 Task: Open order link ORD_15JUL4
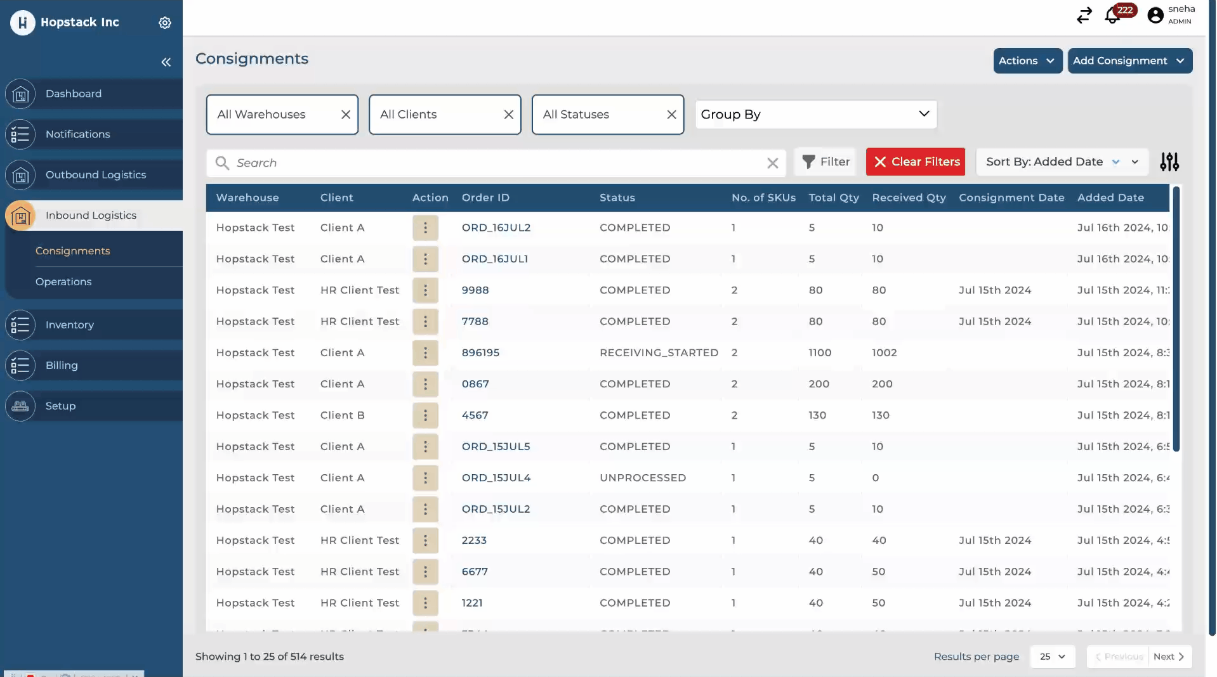point(496,478)
